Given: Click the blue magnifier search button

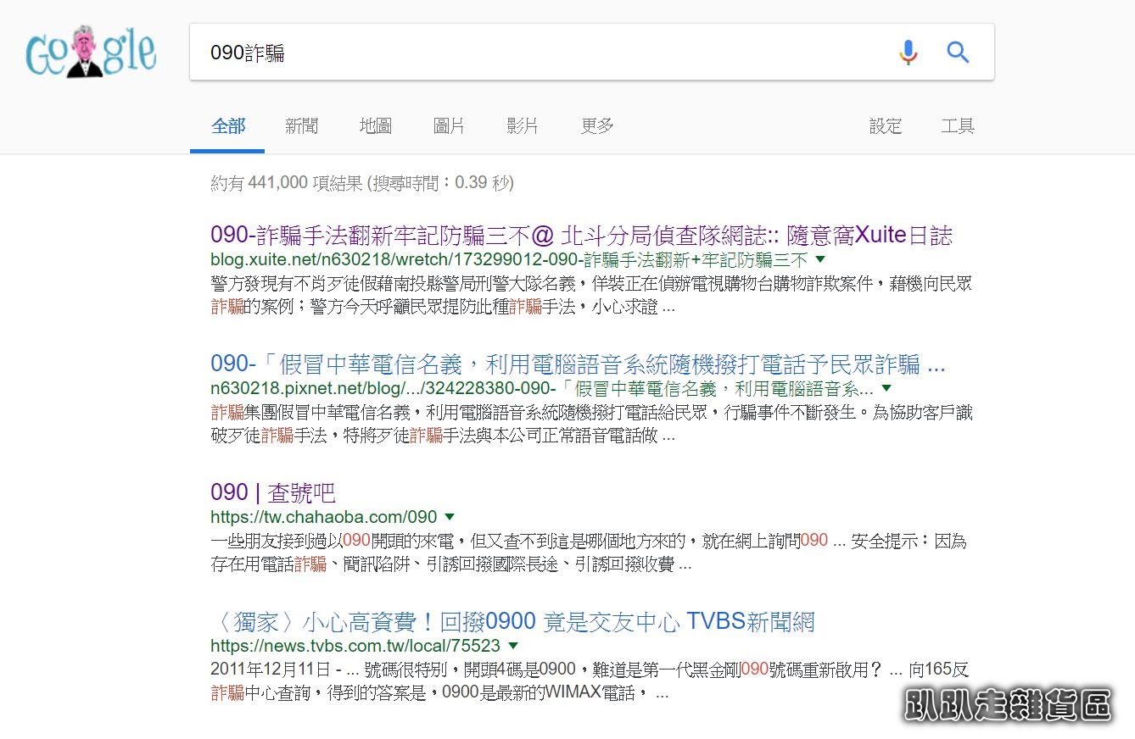Looking at the screenshot, I should 958,53.
